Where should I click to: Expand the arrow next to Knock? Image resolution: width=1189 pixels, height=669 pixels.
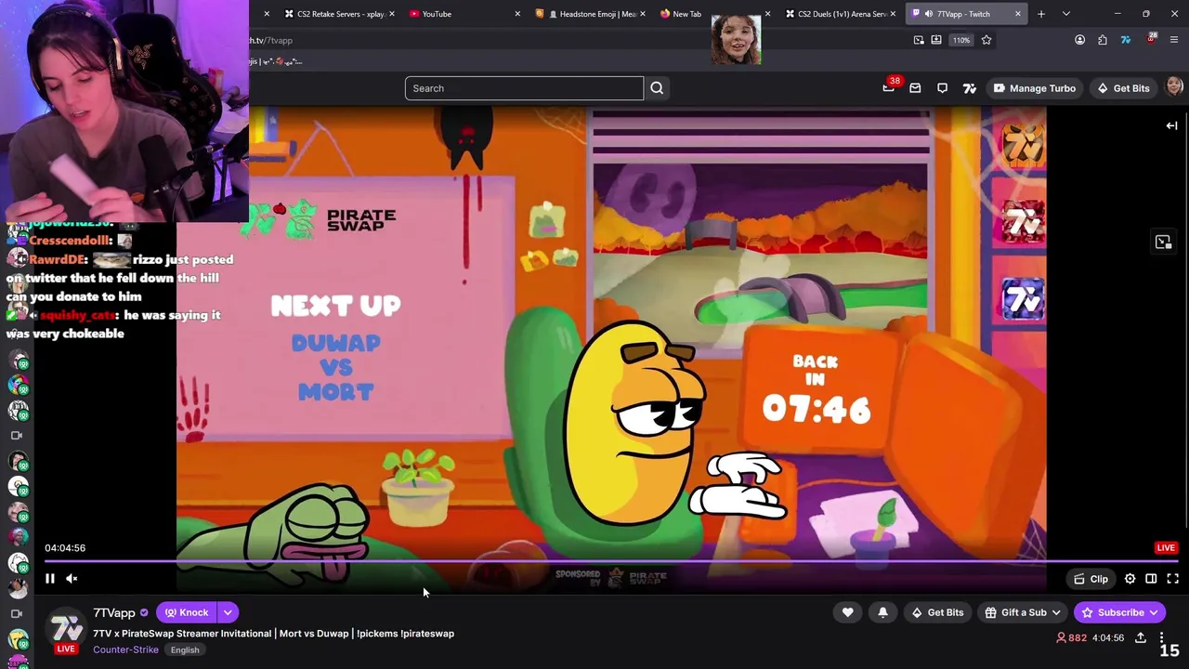pos(228,612)
